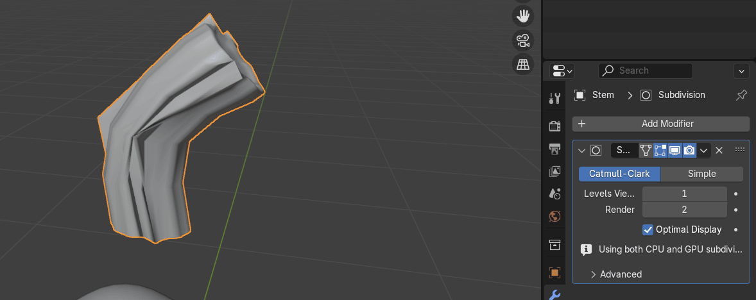Open the modifier extras dropdown arrow
The height and width of the screenshot is (300, 756).
[x=704, y=150]
